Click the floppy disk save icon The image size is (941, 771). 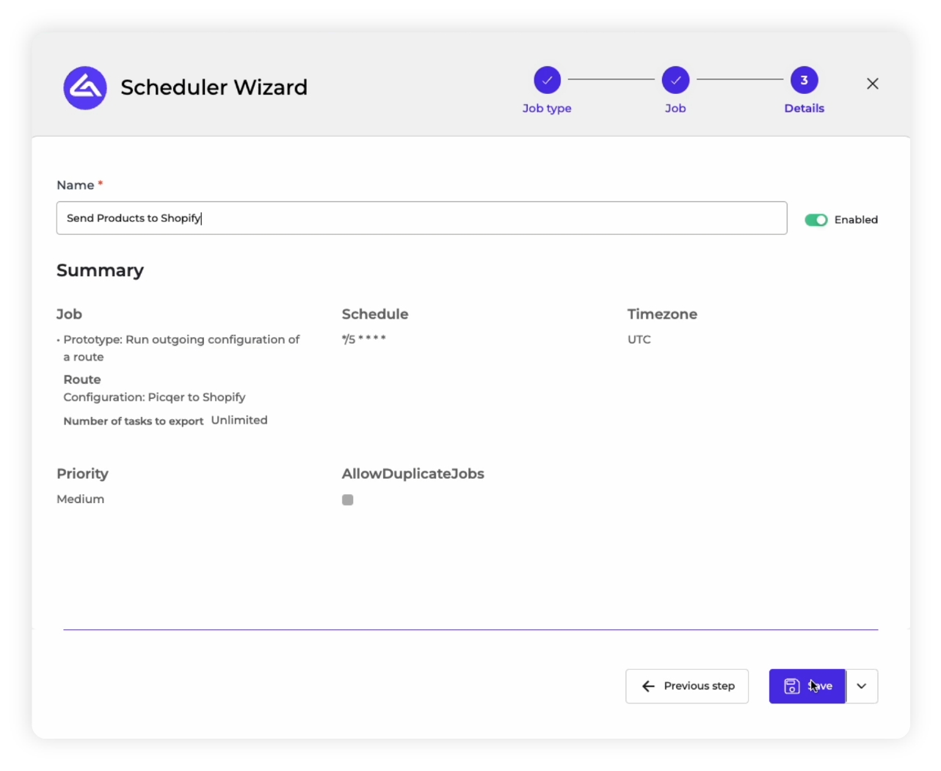tap(791, 686)
